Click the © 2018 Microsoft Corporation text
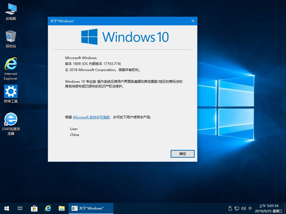 click(103, 70)
